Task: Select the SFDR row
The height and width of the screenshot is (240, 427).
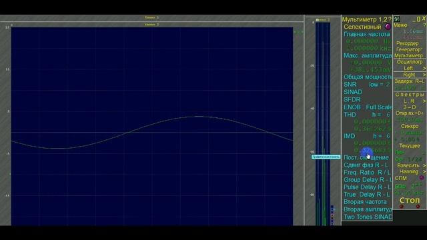Action: (352, 99)
